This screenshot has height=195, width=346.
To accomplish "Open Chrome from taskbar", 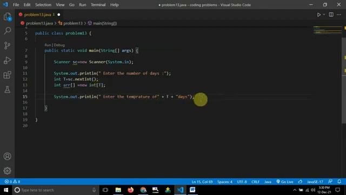I will pos(143,190).
